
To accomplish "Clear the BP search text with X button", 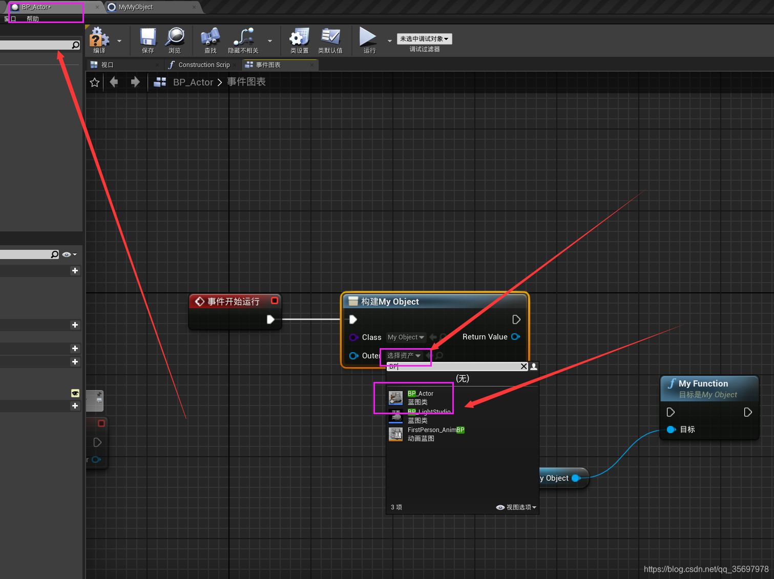I will [524, 367].
